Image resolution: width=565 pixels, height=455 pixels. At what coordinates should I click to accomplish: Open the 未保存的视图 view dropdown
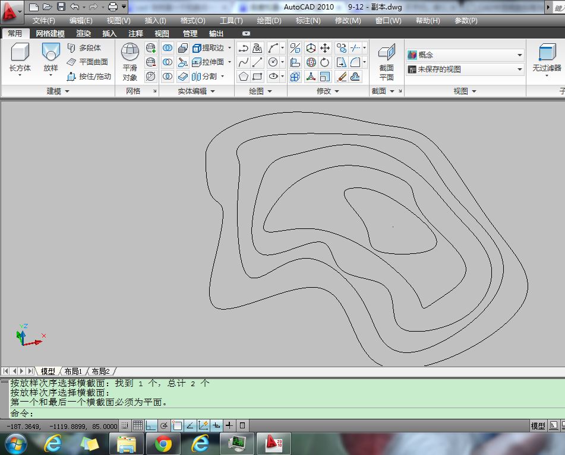coord(465,69)
